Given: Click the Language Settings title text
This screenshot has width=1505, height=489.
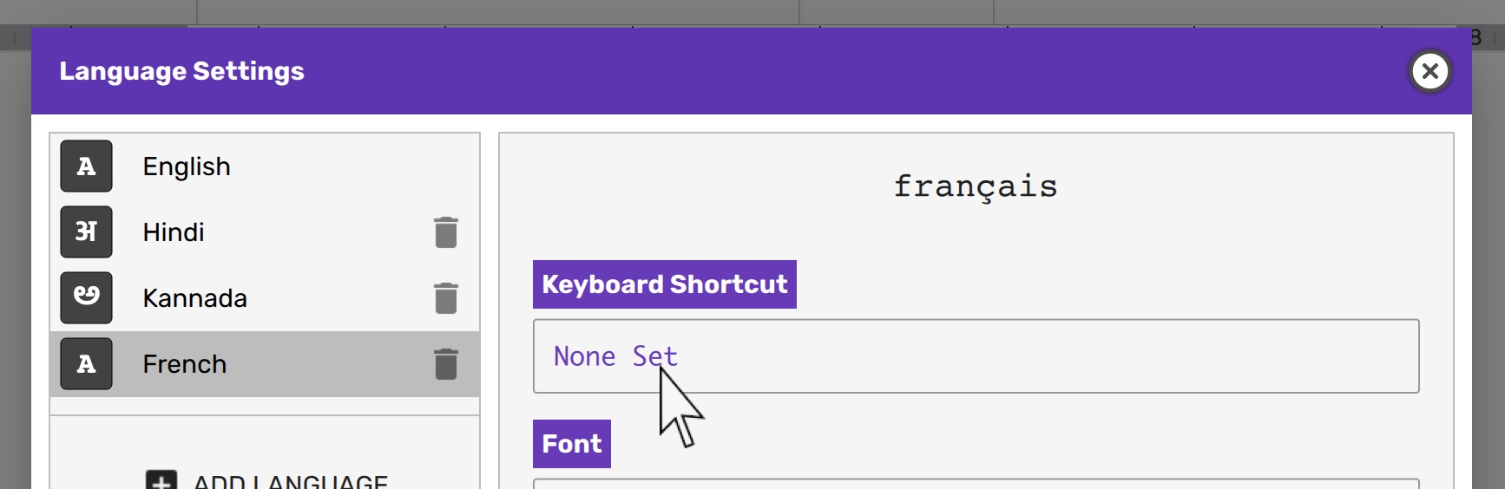Looking at the screenshot, I should click(181, 71).
